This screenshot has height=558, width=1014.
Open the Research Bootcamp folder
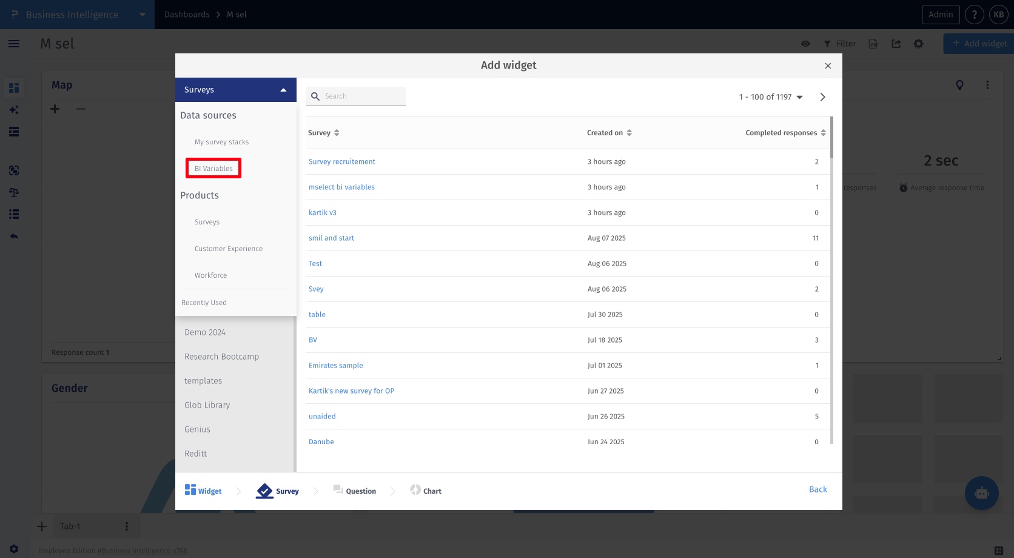coord(221,357)
